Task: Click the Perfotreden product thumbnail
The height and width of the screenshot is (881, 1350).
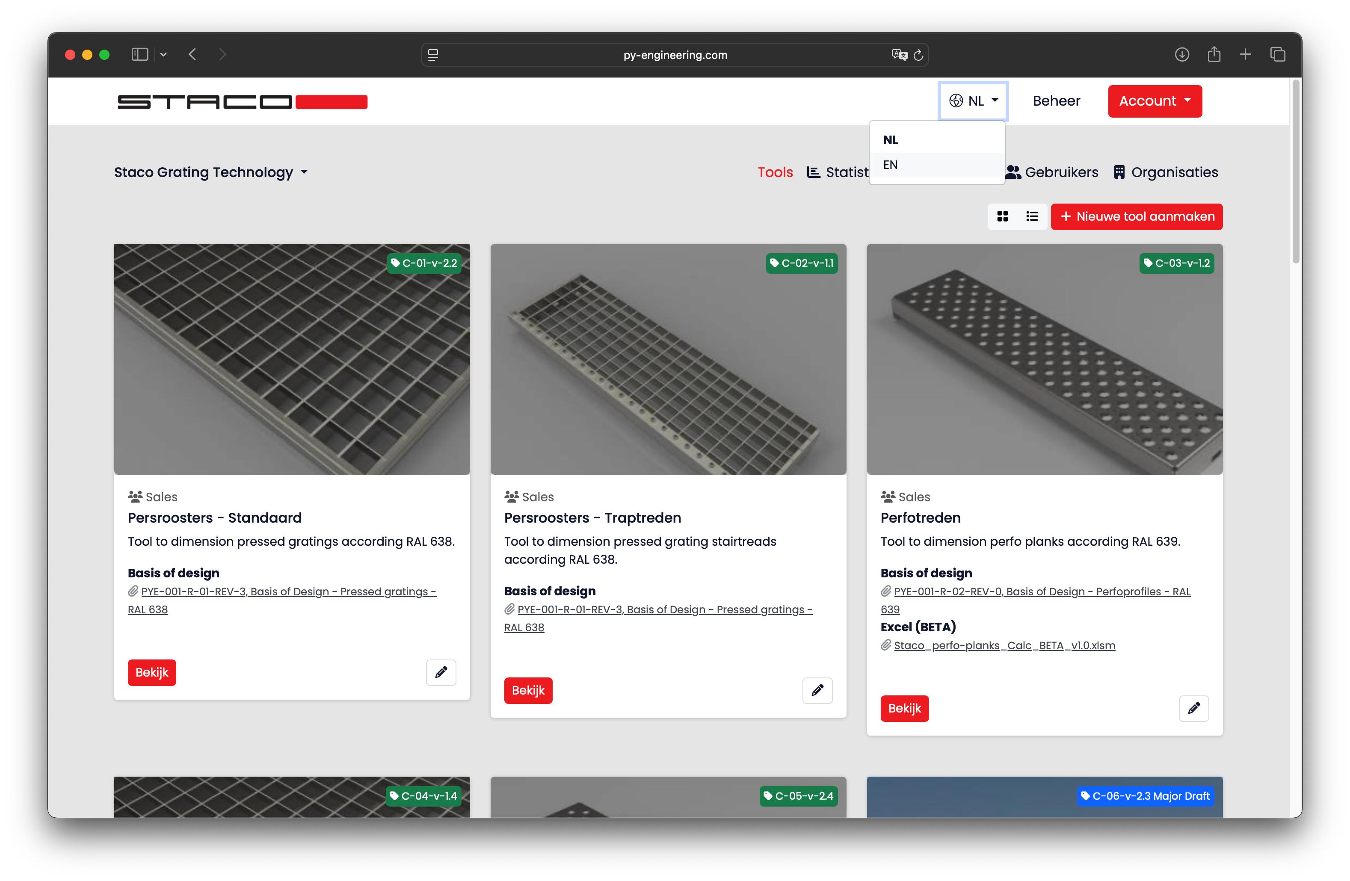Action: 1044,359
